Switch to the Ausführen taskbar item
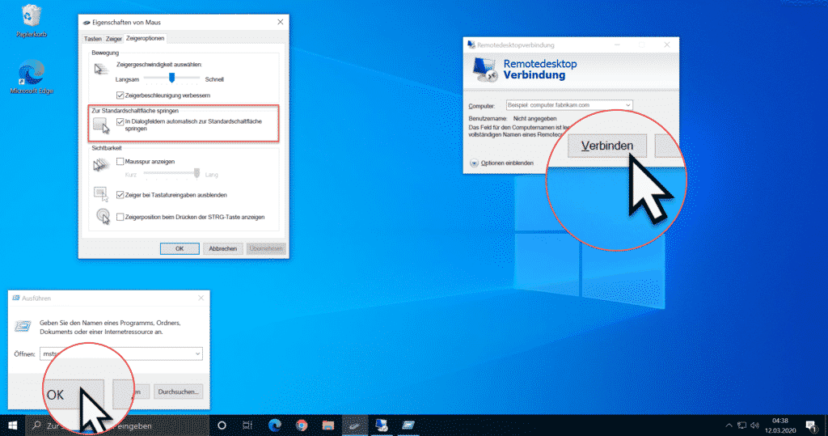Viewport: 828px width, 436px height. tap(408, 425)
